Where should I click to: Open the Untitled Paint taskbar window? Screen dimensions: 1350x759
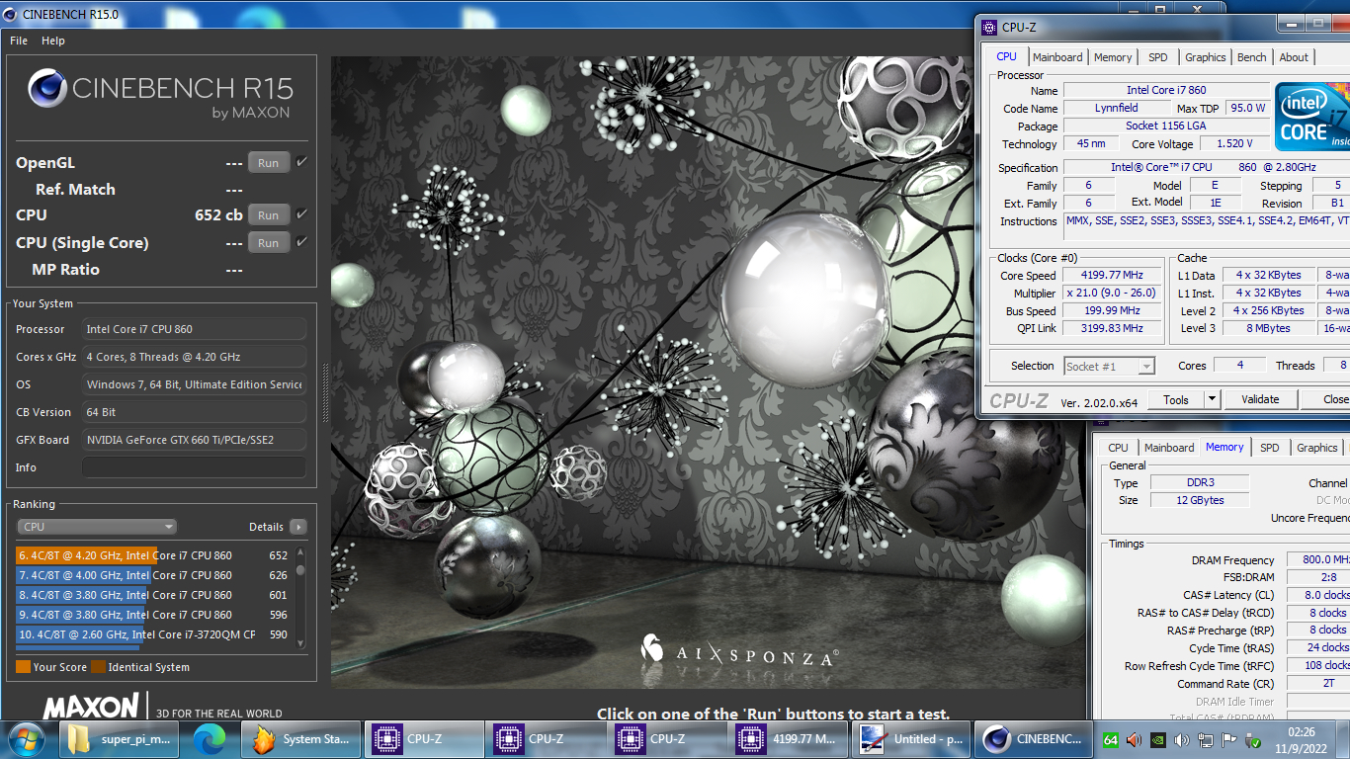pos(913,739)
